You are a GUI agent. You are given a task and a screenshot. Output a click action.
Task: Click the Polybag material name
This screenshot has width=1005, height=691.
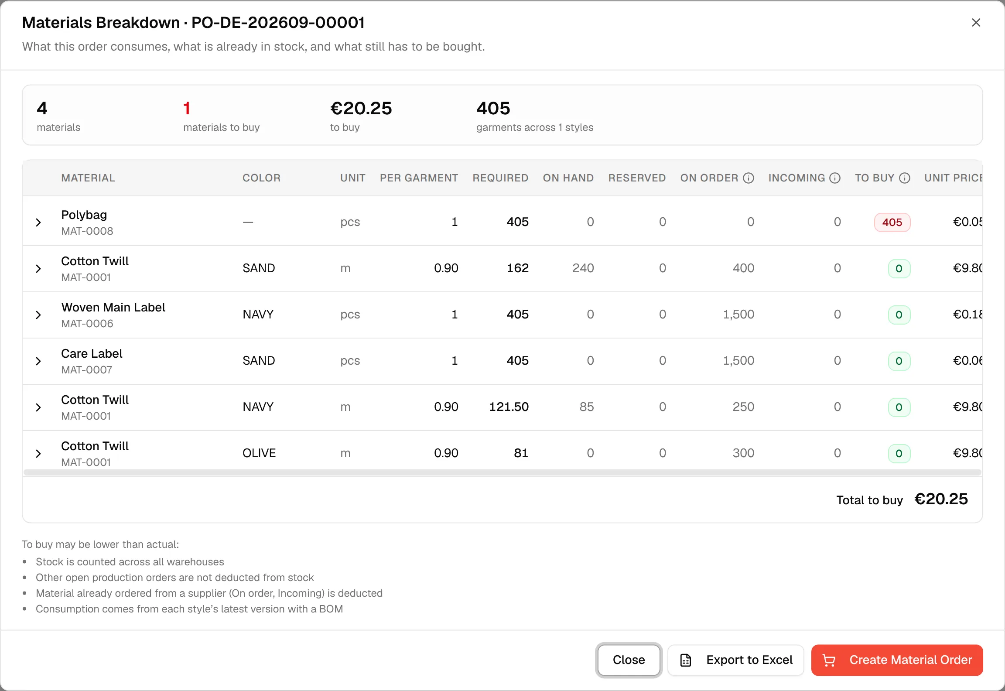(84, 215)
